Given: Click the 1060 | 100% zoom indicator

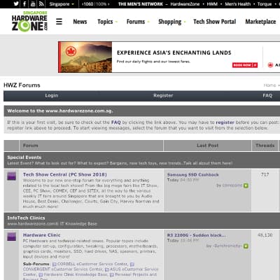Looking at the screenshot, I should (95, 4).
